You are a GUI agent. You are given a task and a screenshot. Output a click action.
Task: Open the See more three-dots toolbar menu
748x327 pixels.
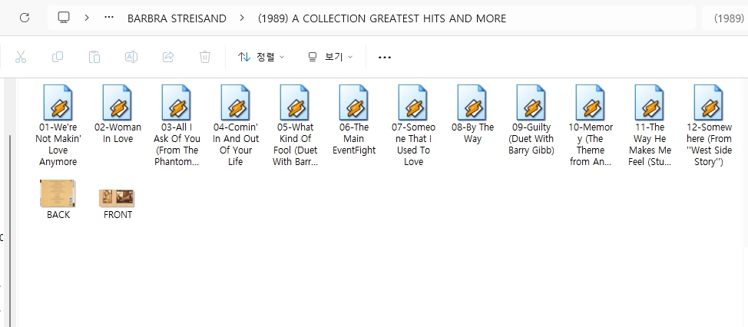click(385, 57)
